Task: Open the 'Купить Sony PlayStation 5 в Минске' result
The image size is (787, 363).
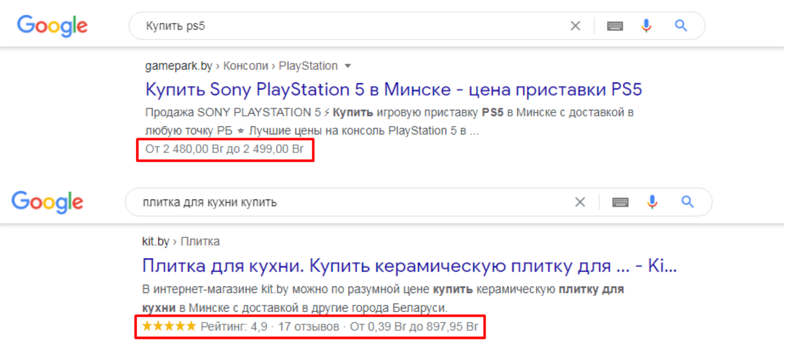Action: tap(393, 89)
